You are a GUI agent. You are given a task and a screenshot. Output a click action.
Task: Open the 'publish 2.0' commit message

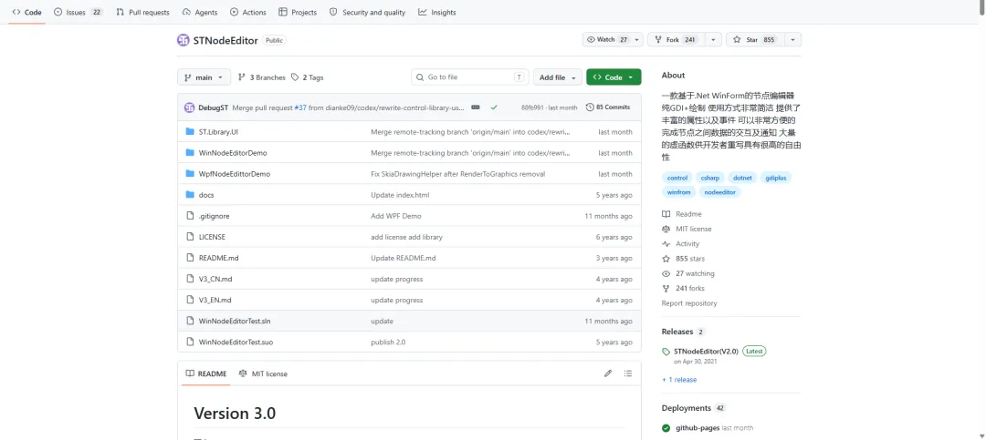tap(388, 343)
